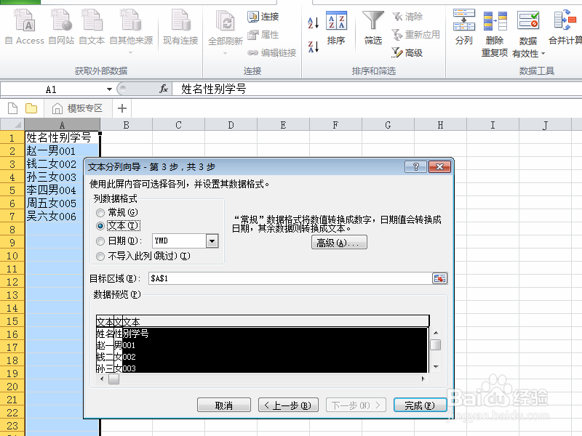This screenshot has width=582, height=436.
Task: Choose the 日期 date format option
Action: click(100, 240)
